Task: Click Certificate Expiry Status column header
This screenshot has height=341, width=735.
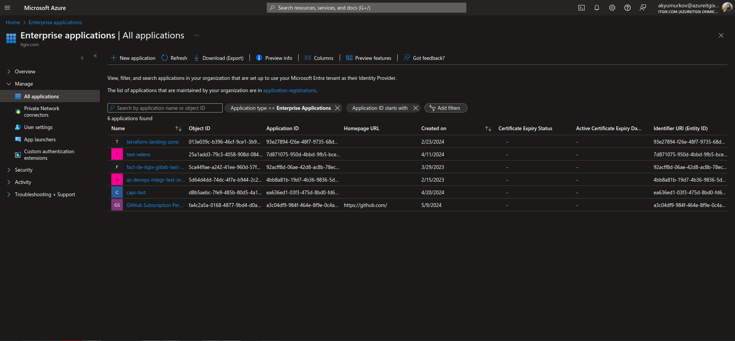Action: point(525,128)
